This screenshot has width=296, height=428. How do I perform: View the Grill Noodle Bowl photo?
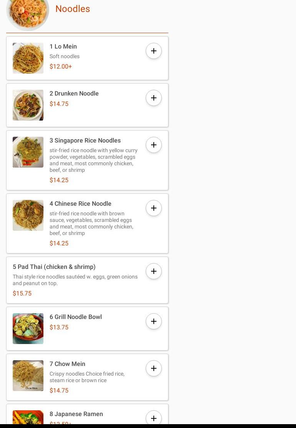pyautogui.click(x=28, y=329)
